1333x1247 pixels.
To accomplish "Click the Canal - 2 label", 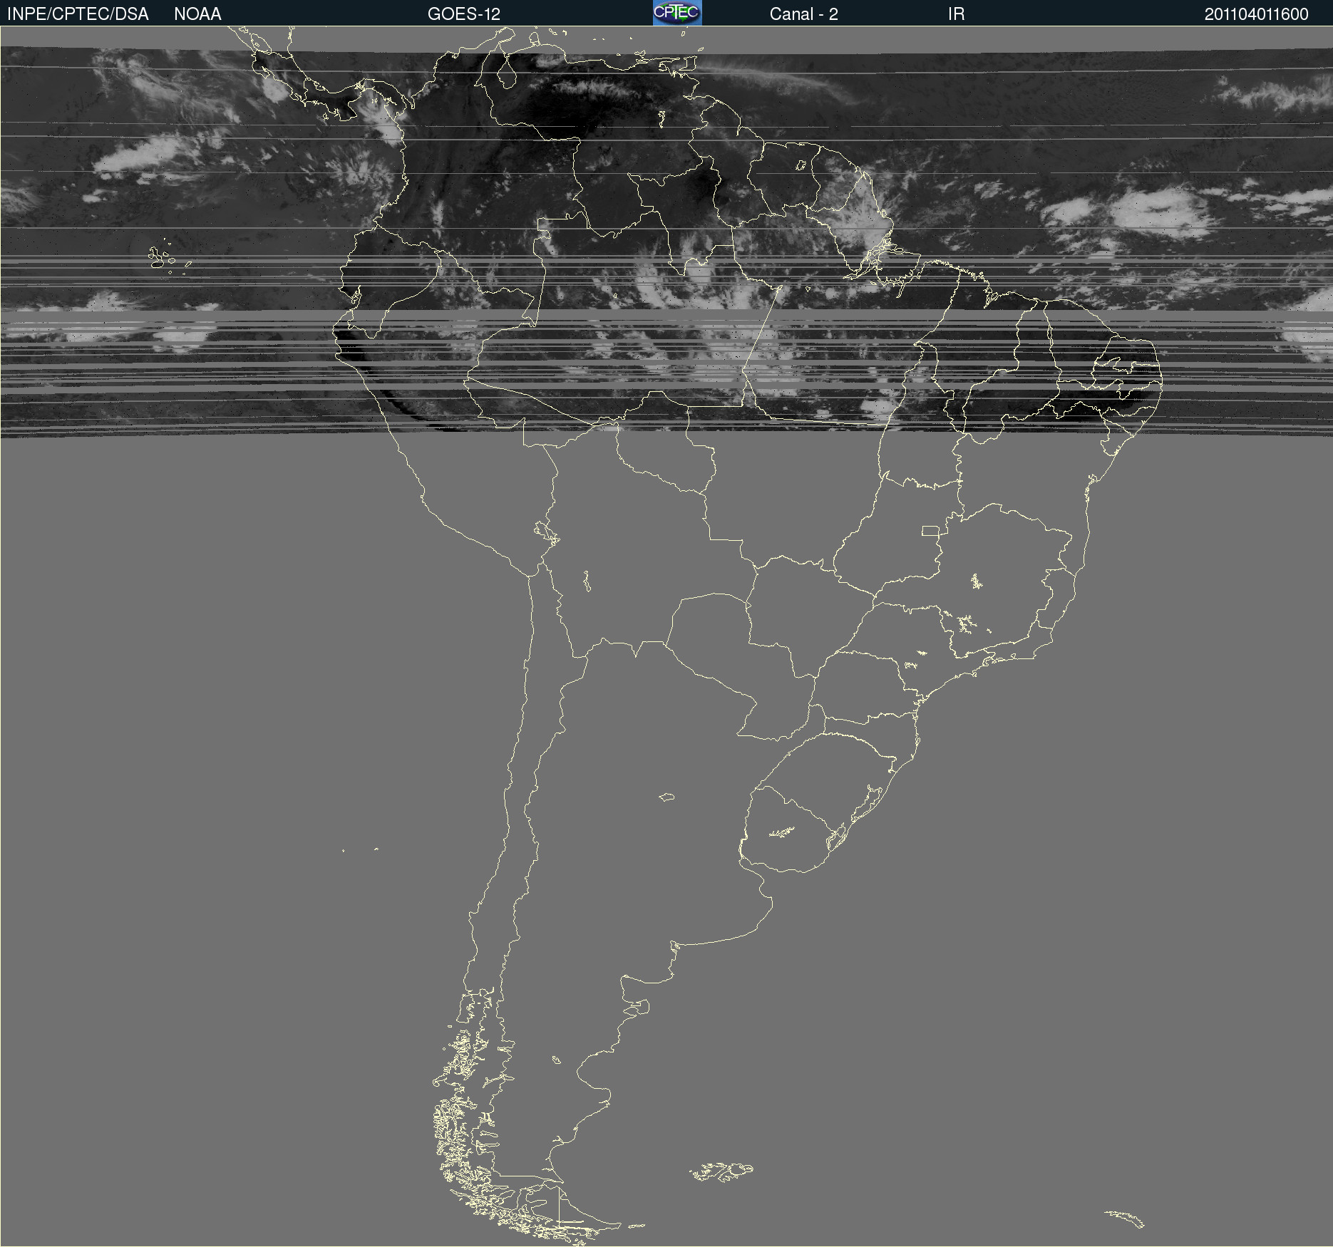I will pyautogui.click(x=803, y=14).
